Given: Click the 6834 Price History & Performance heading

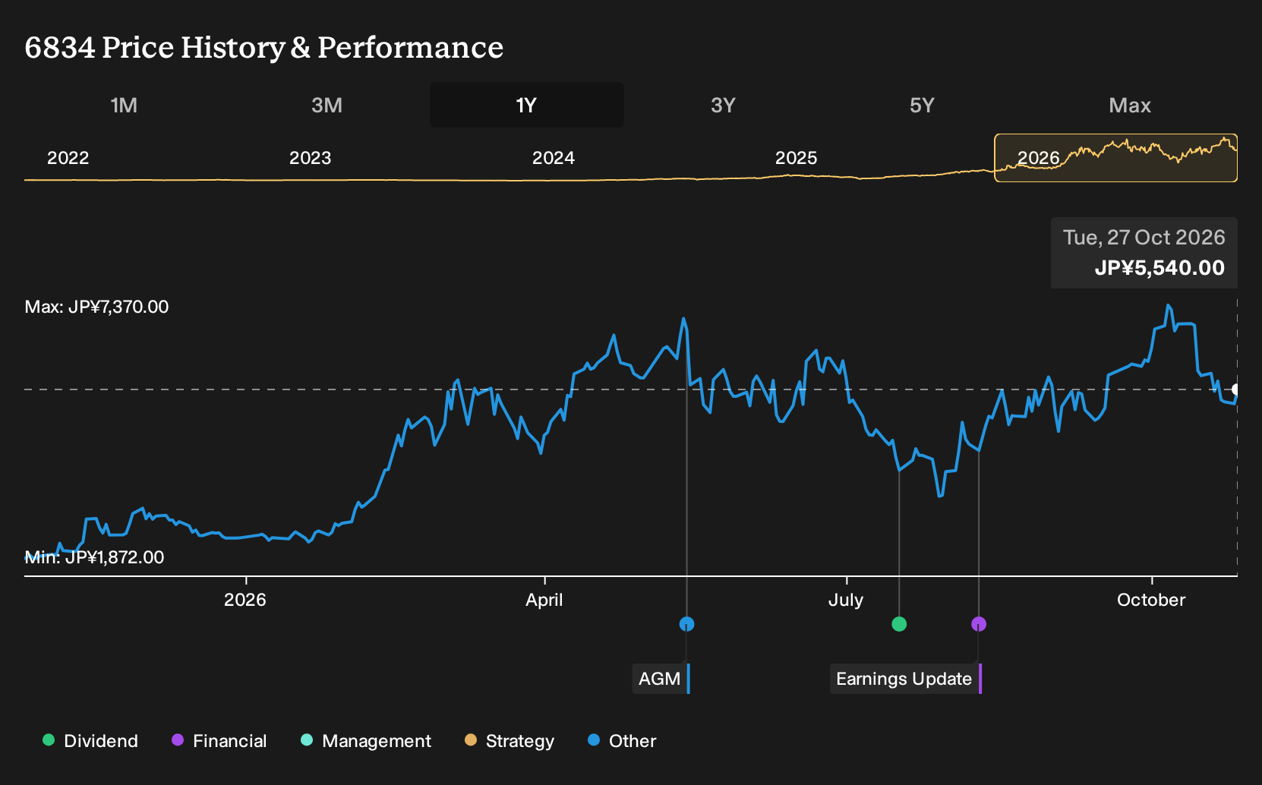Looking at the screenshot, I should pos(264,47).
